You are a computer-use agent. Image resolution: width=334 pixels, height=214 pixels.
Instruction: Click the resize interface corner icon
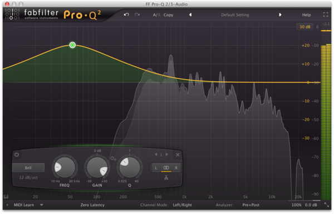pos(326,205)
